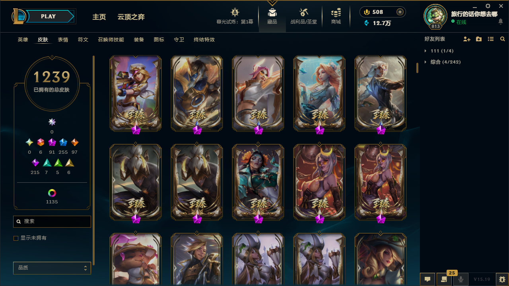Image resolution: width=509 pixels, height=286 pixels.
Task: Open the chat bubble icon
Action: [x=427, y=279]
